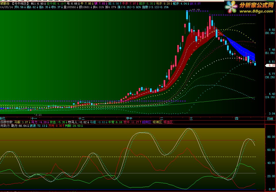The image size is (276, 192).
Task: Click the 5.77 price axis label
Action: 272,74
